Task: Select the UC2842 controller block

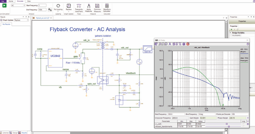Action: (55, 58)
